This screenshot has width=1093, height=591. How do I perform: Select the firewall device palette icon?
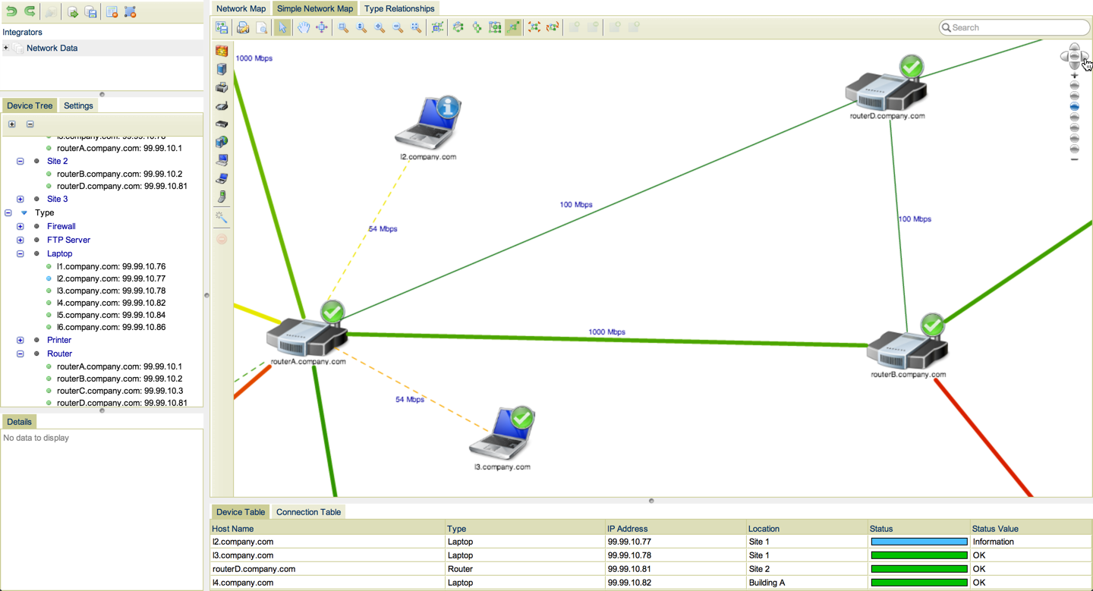coord(222,51)
